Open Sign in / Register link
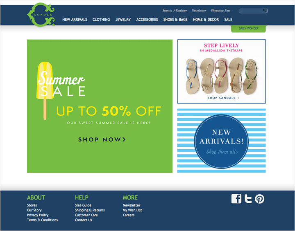 [175, 11]
